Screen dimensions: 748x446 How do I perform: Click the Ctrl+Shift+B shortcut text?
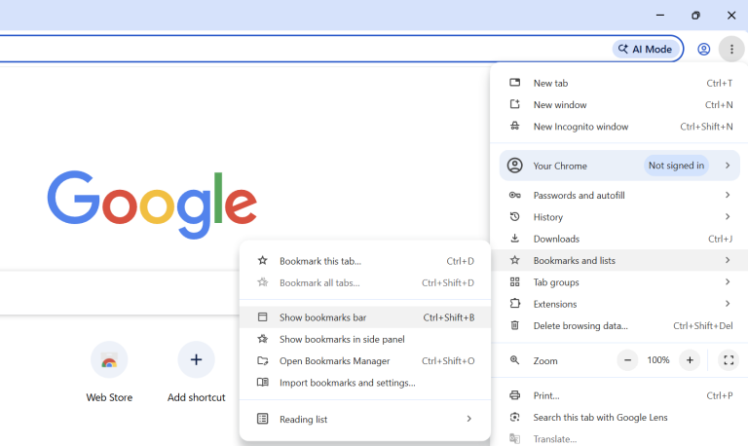pyautogui.click(x=448, y=317)
